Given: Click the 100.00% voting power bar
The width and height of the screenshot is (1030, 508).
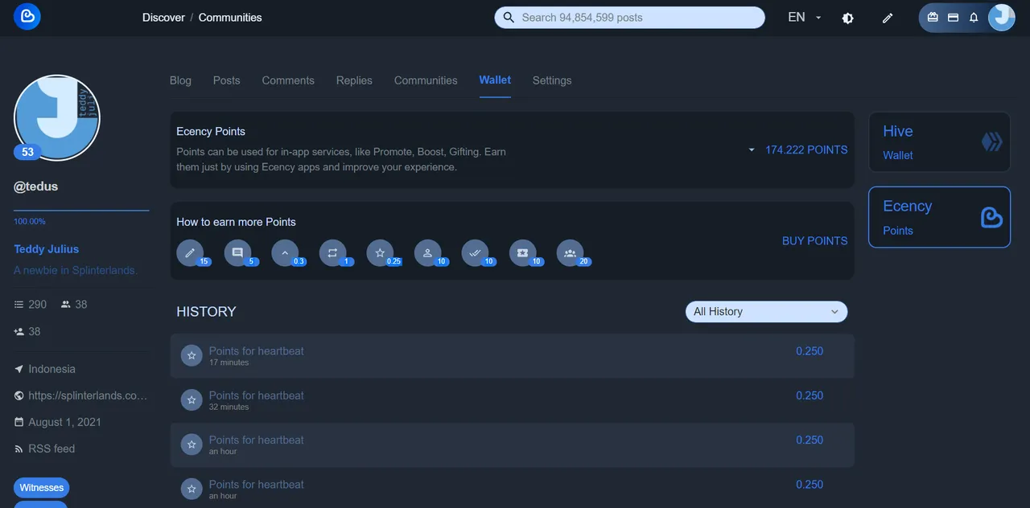Looking at the screenshot, I should pyautogui.click(x=81, y=211).
